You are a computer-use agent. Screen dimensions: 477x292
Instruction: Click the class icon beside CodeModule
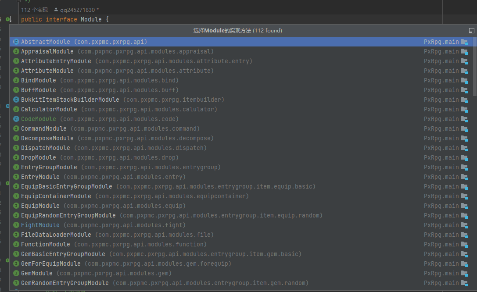tap(16, 119)
